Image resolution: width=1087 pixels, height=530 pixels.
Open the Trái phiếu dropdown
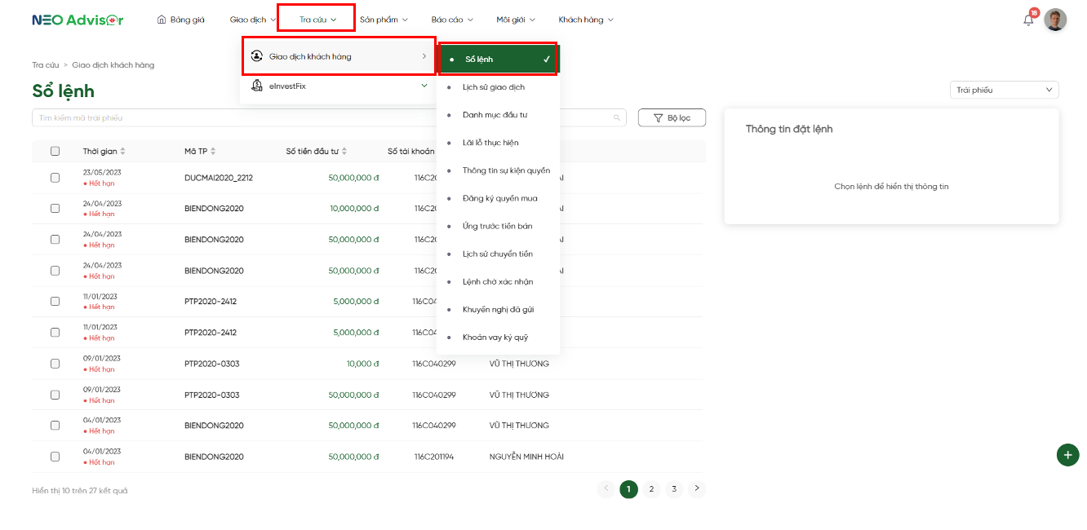pos(1004,91)
